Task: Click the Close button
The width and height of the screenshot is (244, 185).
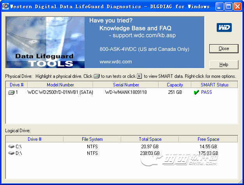Action: [224, 48]
